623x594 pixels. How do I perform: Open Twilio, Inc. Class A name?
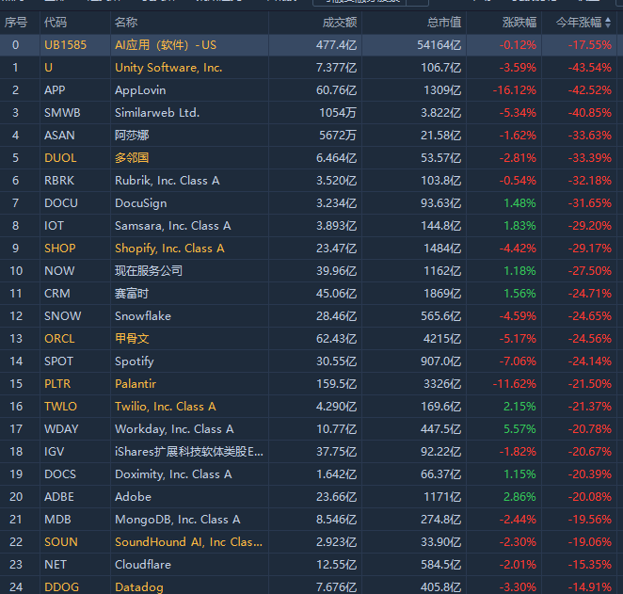[x=165, y=407]
